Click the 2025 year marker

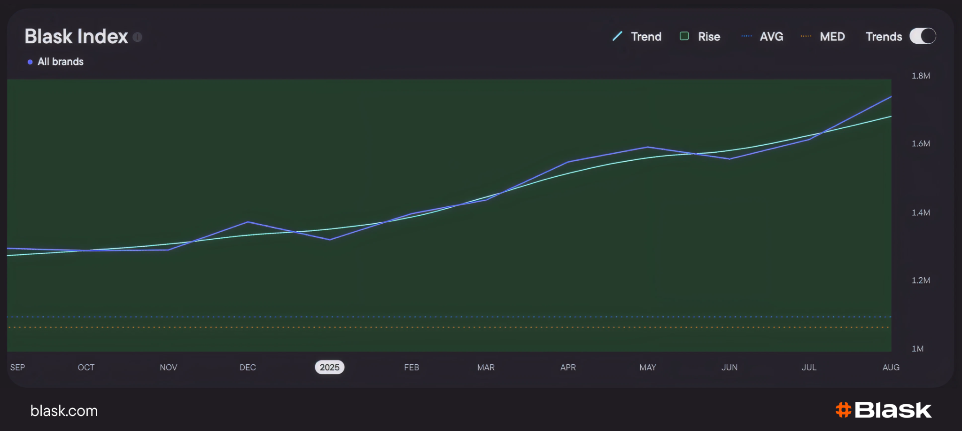pos(329,367)
